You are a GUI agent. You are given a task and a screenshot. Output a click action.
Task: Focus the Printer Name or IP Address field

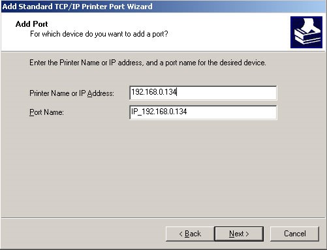pyautogui.click(x=203, y=93)
